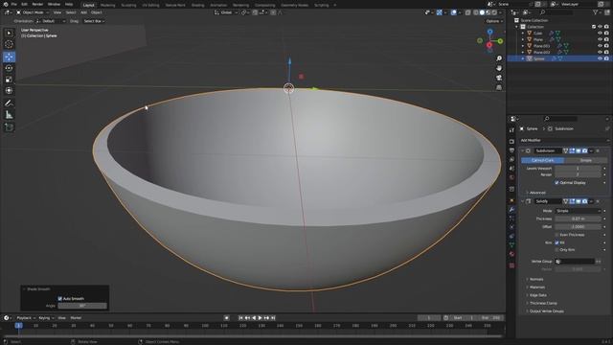613x345 pixels.
Task: Open the Tool properties tab icon
Action: point(511,130)
